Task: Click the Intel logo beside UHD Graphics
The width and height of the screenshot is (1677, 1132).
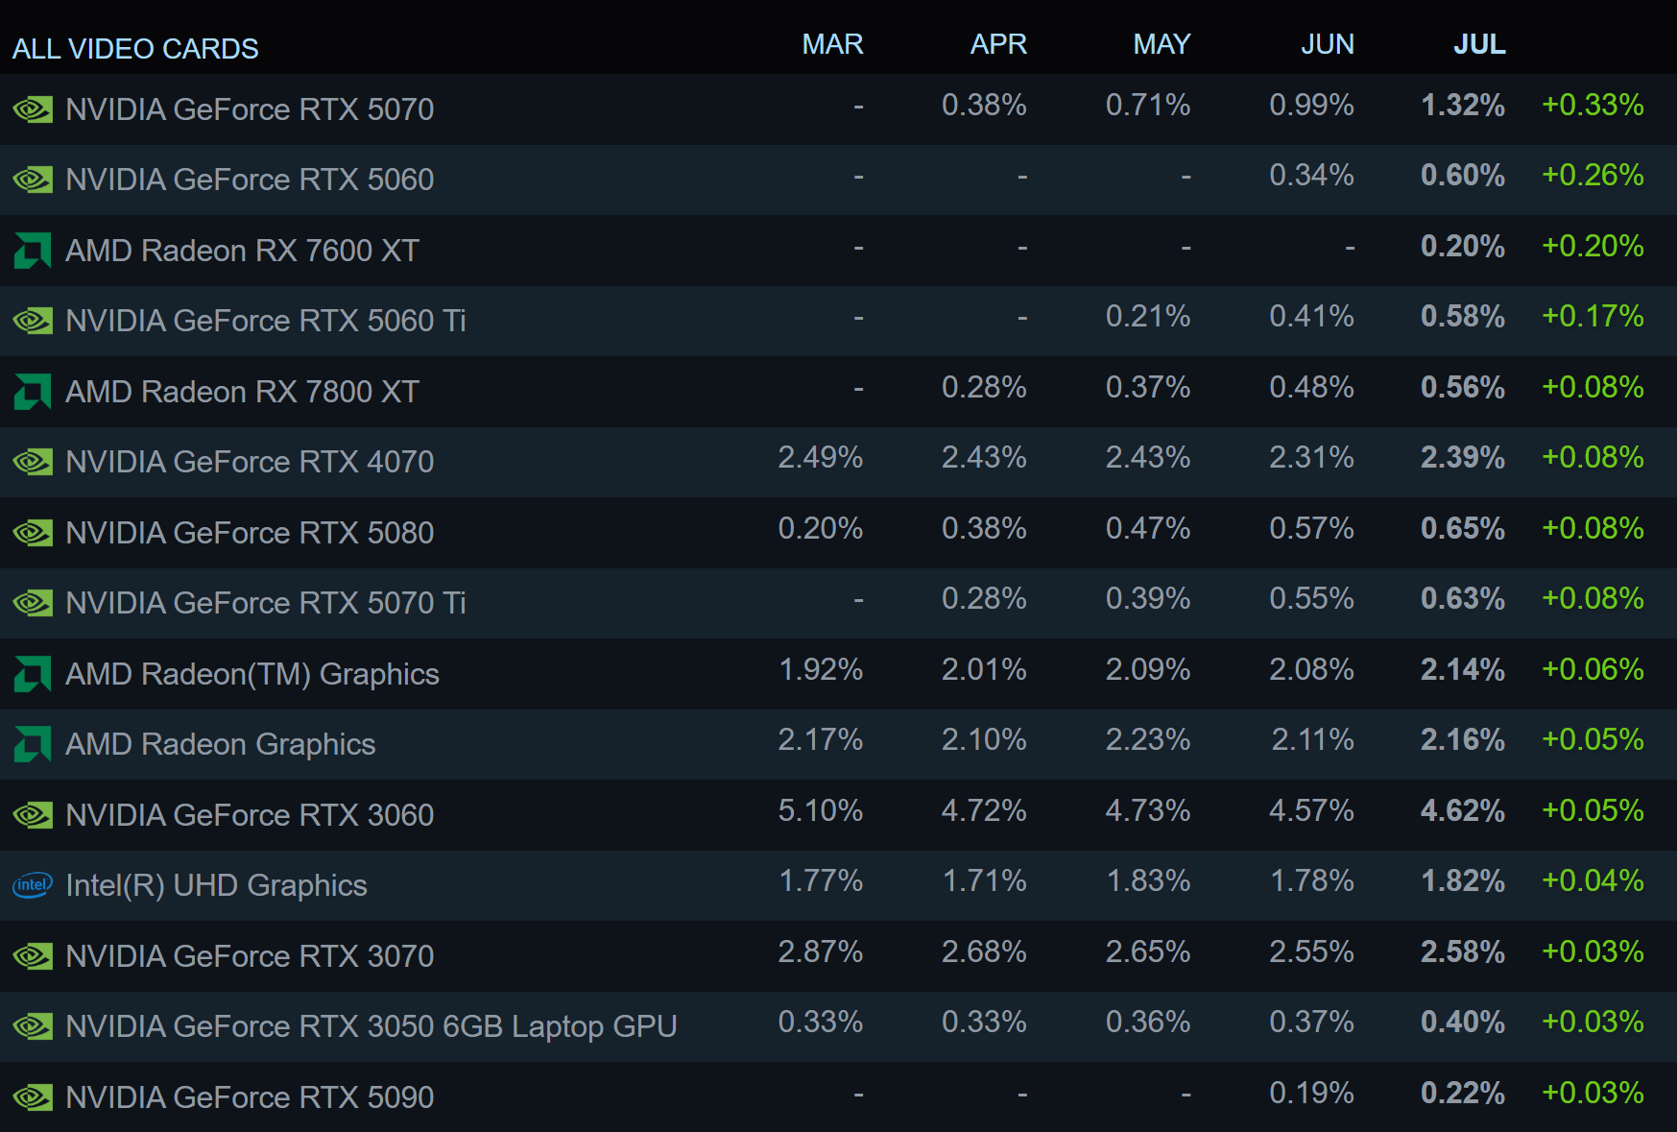Action: pos(33,885)
